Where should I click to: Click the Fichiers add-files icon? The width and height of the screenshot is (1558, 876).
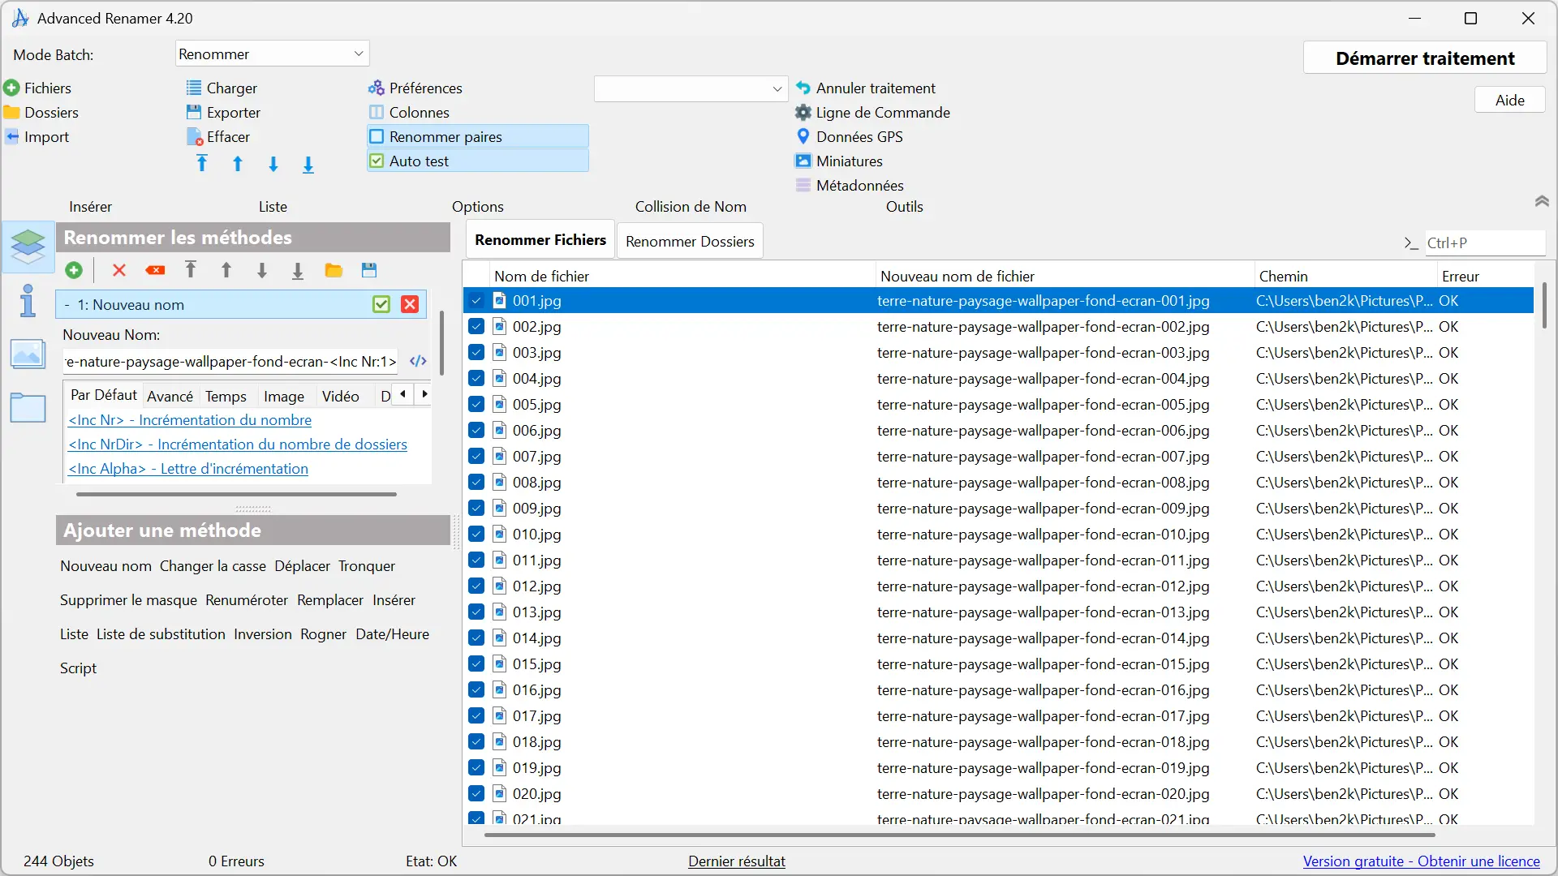pyautogui.click(x=11, y=88)
